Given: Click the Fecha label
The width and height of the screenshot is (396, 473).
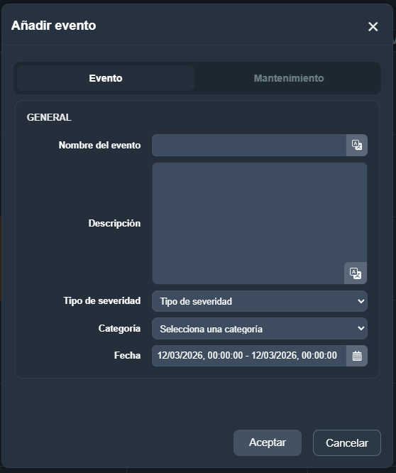Looking at the screenshot, I should (127, 355).
